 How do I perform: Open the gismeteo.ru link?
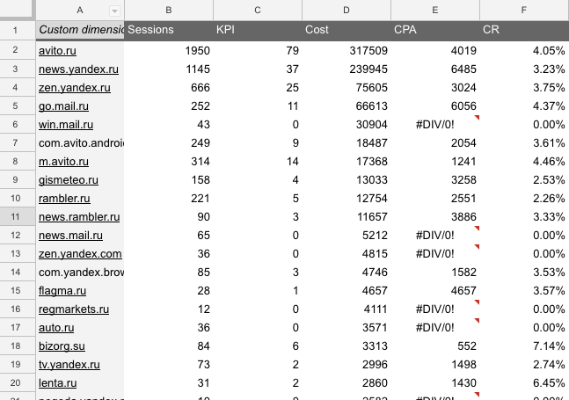[x=69, y=180]
